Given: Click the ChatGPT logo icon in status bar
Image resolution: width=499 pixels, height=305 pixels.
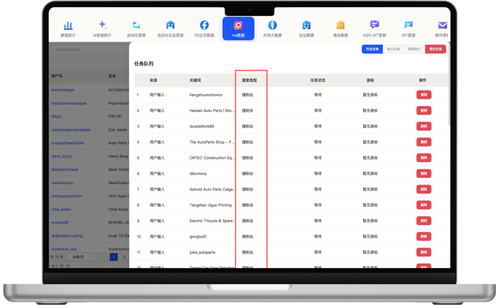Looking at the screenshot, I should (62, 266).
